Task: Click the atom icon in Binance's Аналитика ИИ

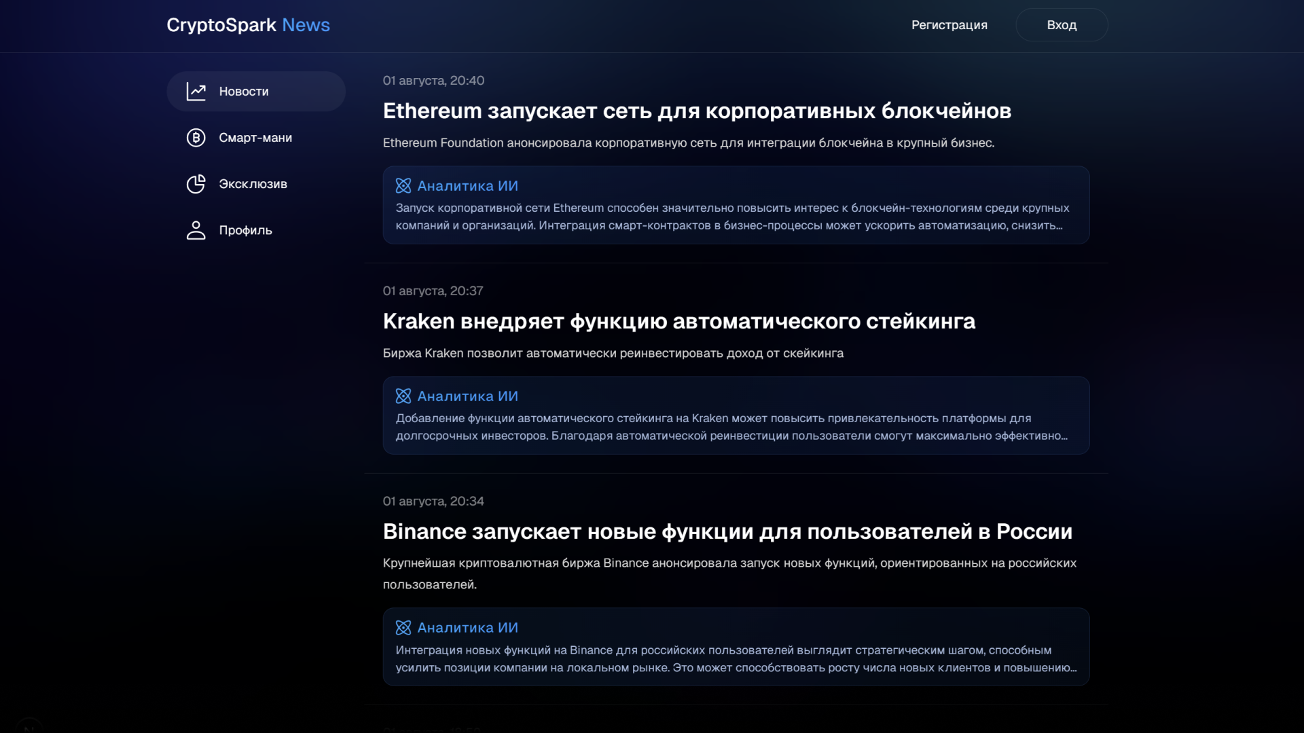Action: pyautogui.click(x=403, y=628)
